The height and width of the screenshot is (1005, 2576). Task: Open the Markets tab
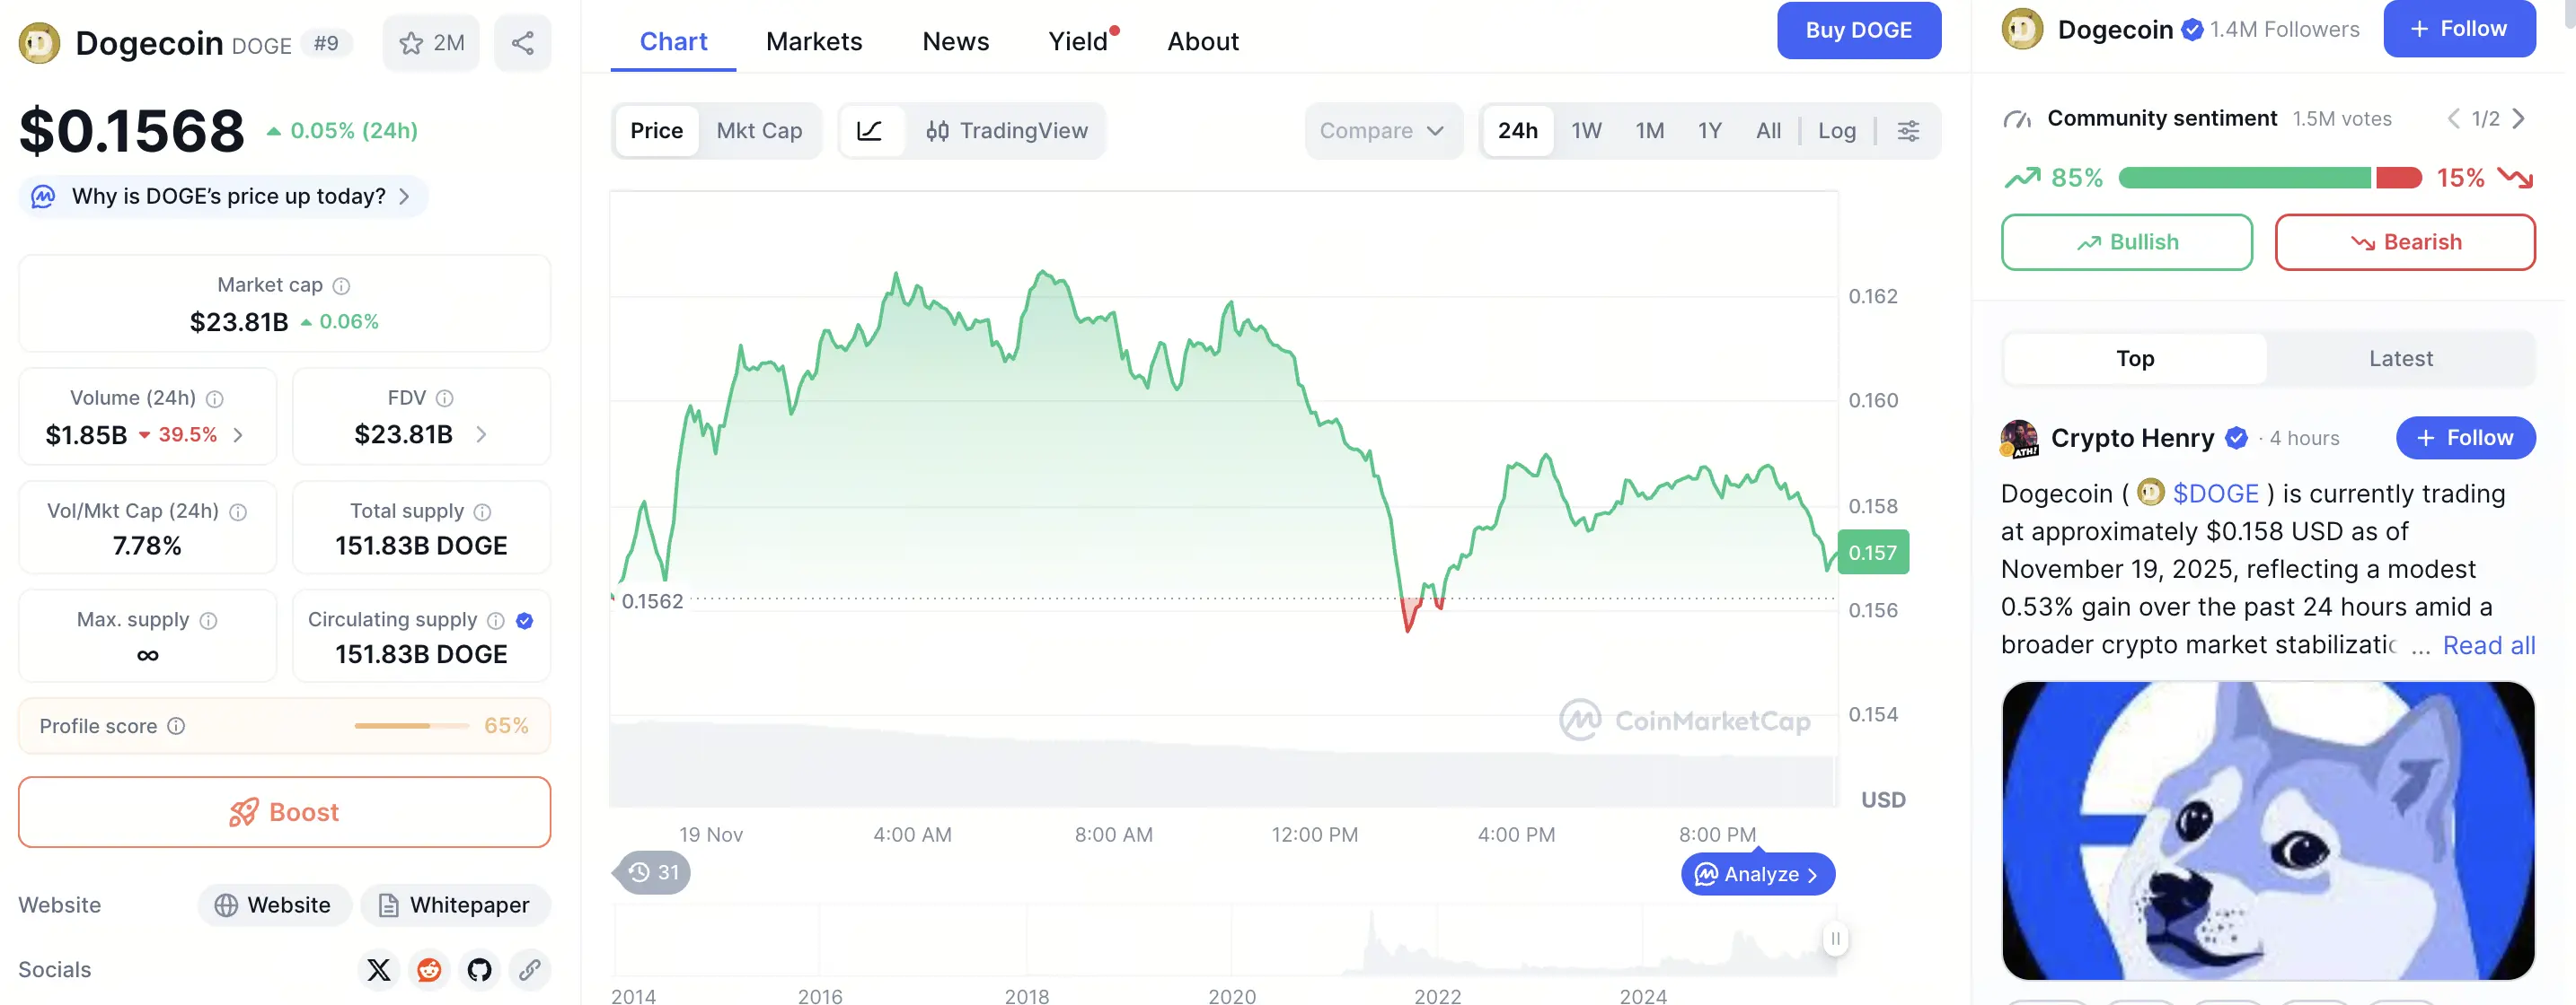(x=814, y=41)
